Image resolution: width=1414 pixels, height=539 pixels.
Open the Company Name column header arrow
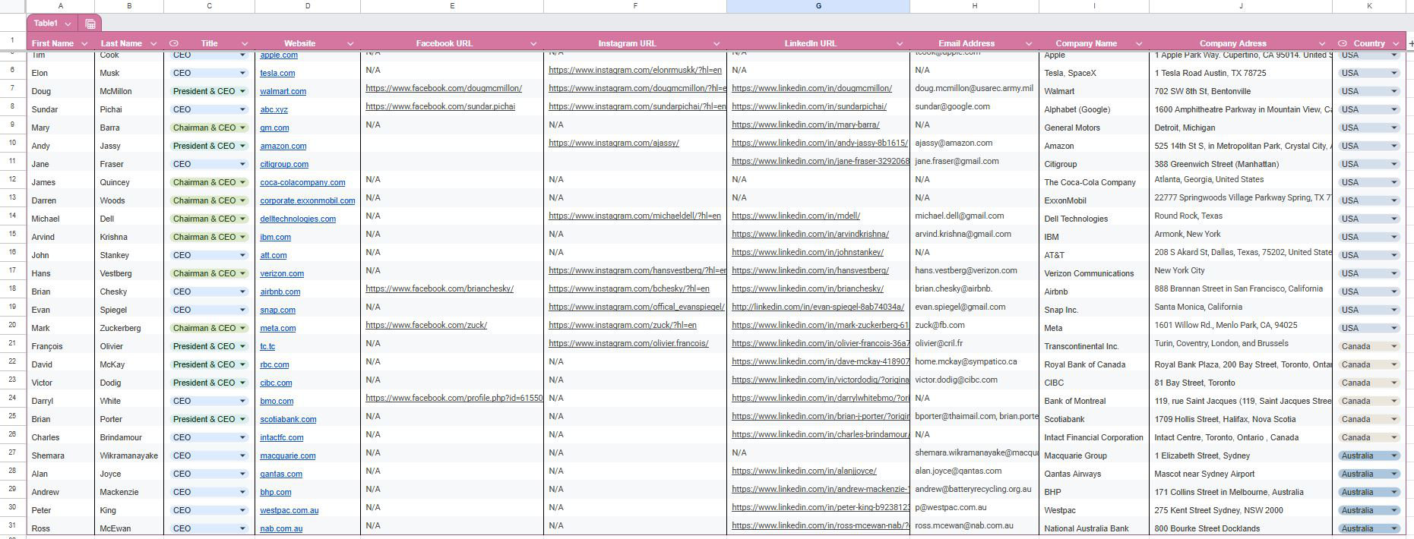click(1139, 43)
